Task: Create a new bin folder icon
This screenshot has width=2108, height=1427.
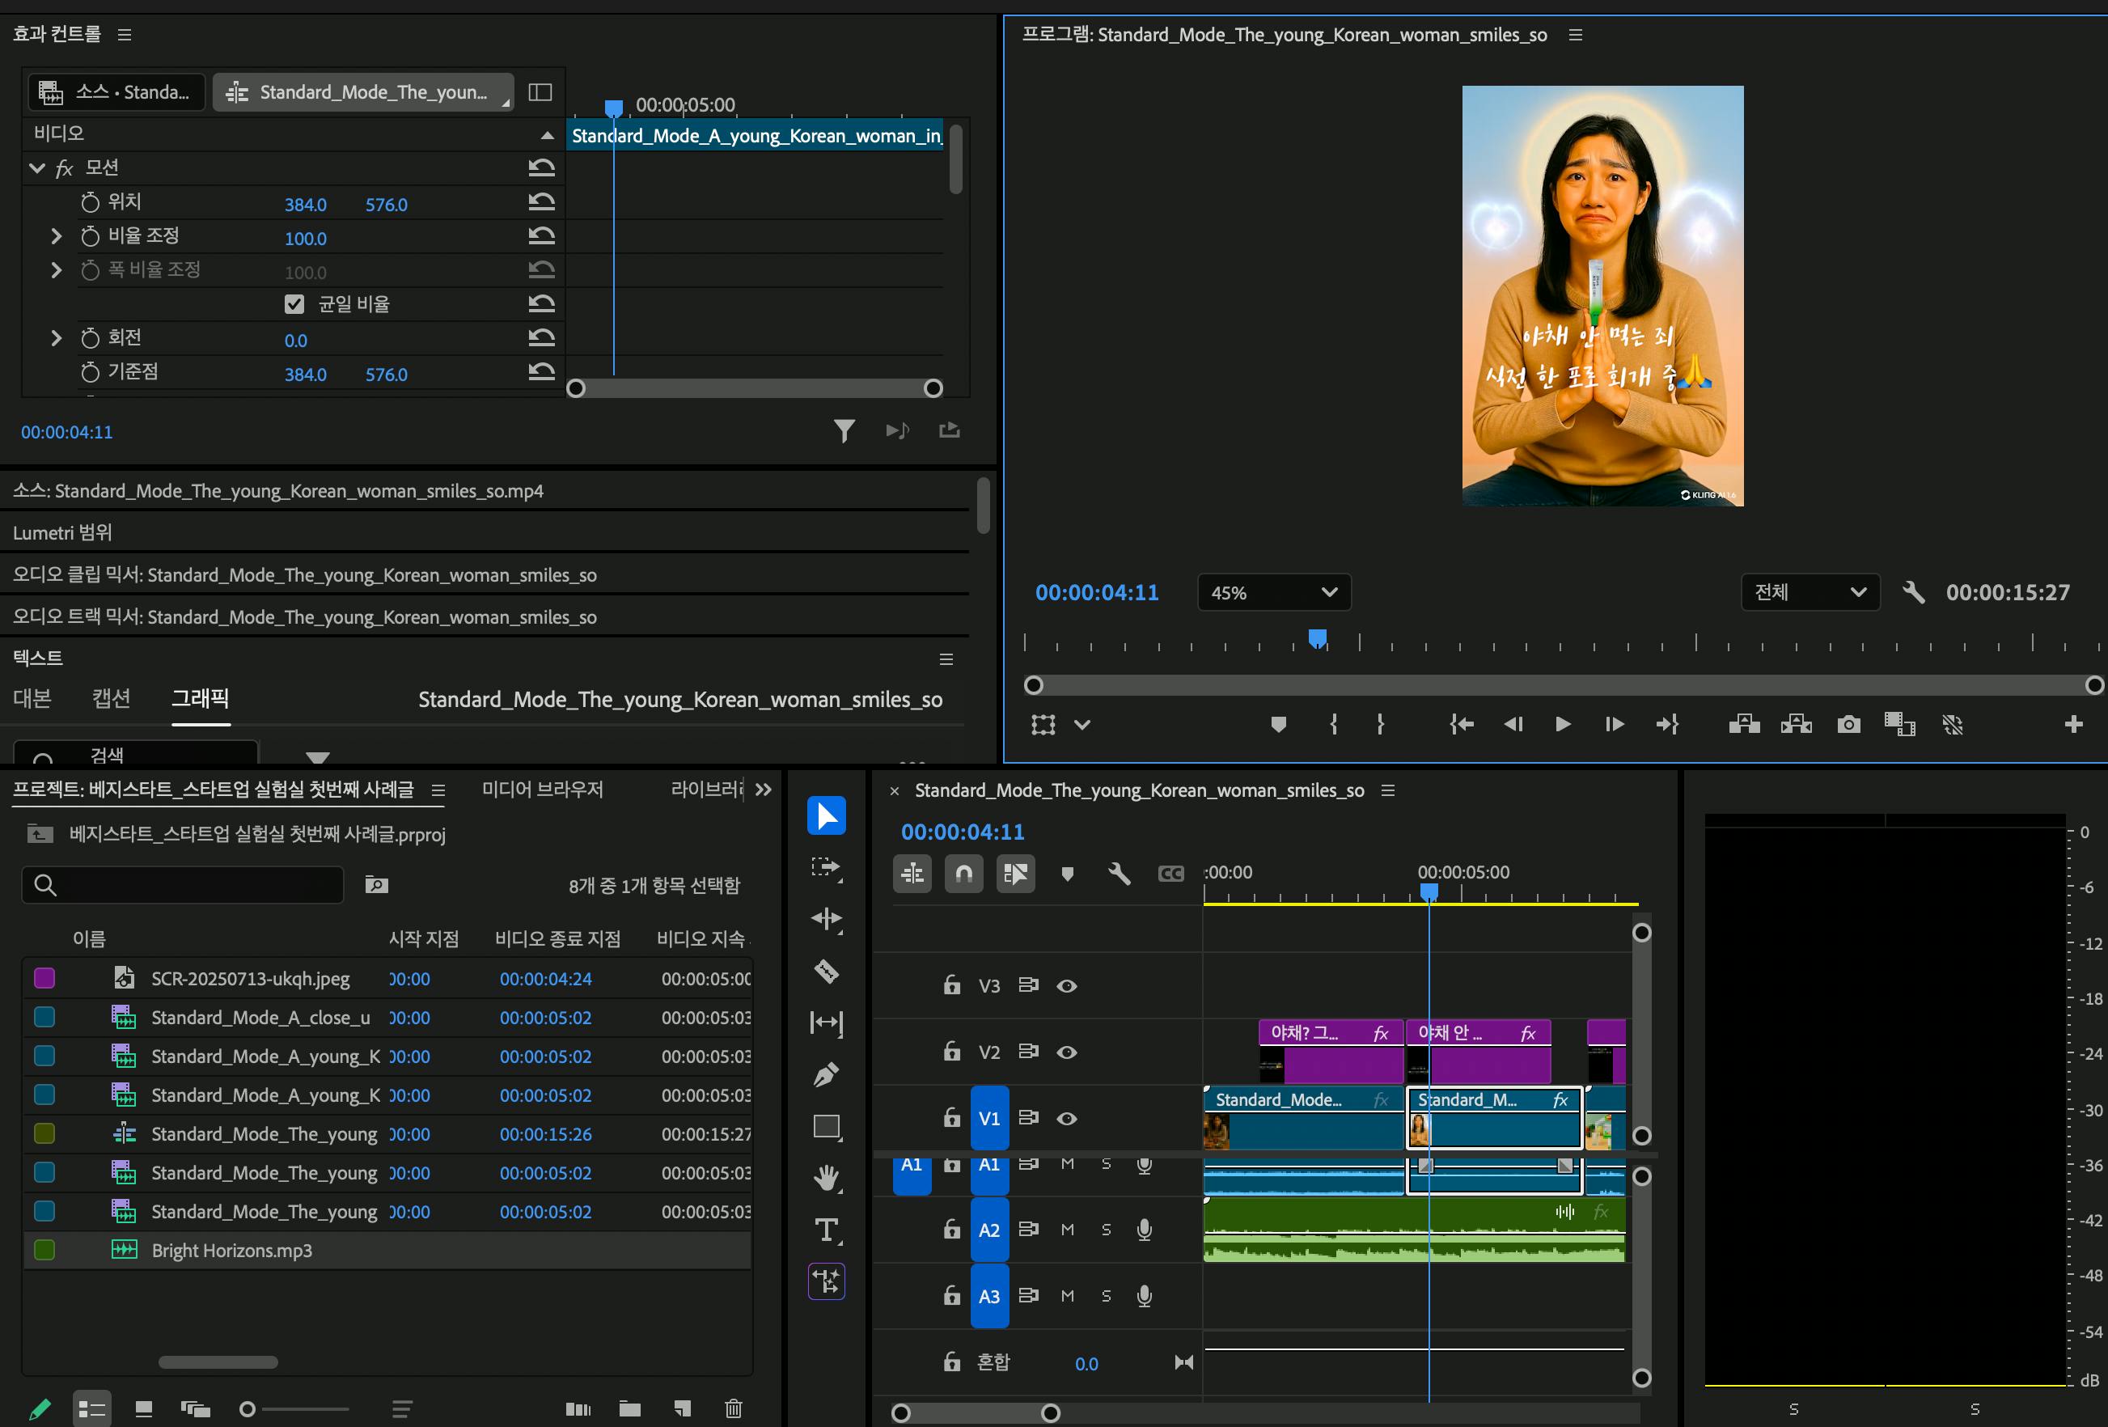Action: tap(629, 1409)
